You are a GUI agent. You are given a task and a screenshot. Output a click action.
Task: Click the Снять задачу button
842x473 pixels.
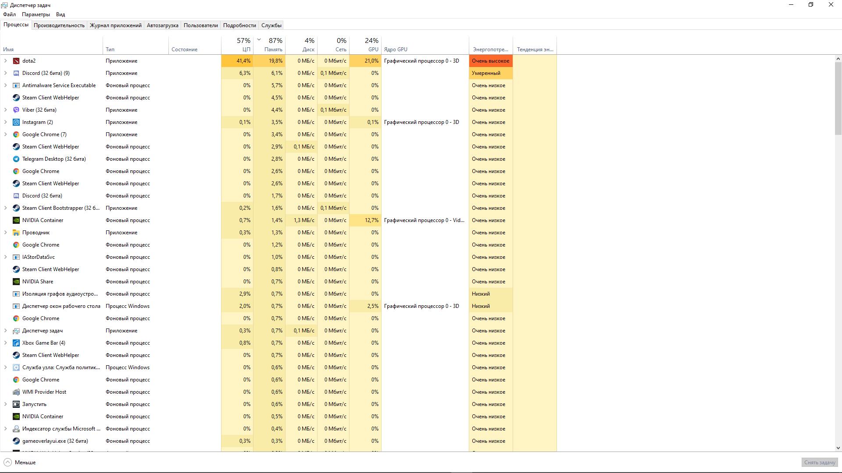tap(820, 462)
